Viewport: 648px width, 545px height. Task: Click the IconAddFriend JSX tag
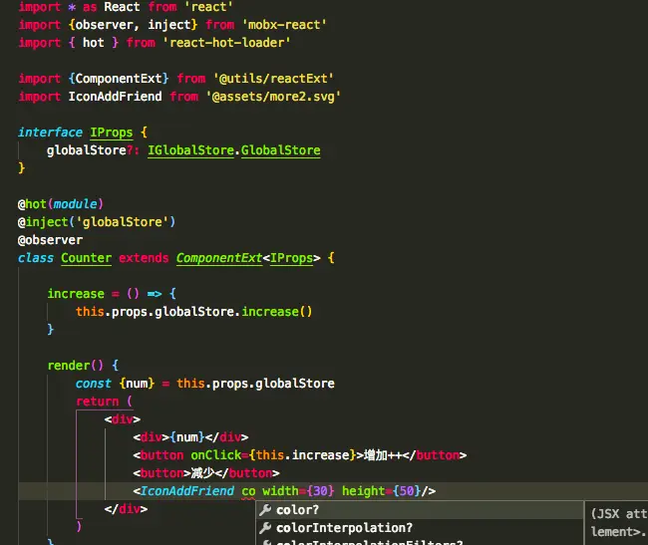187,491
